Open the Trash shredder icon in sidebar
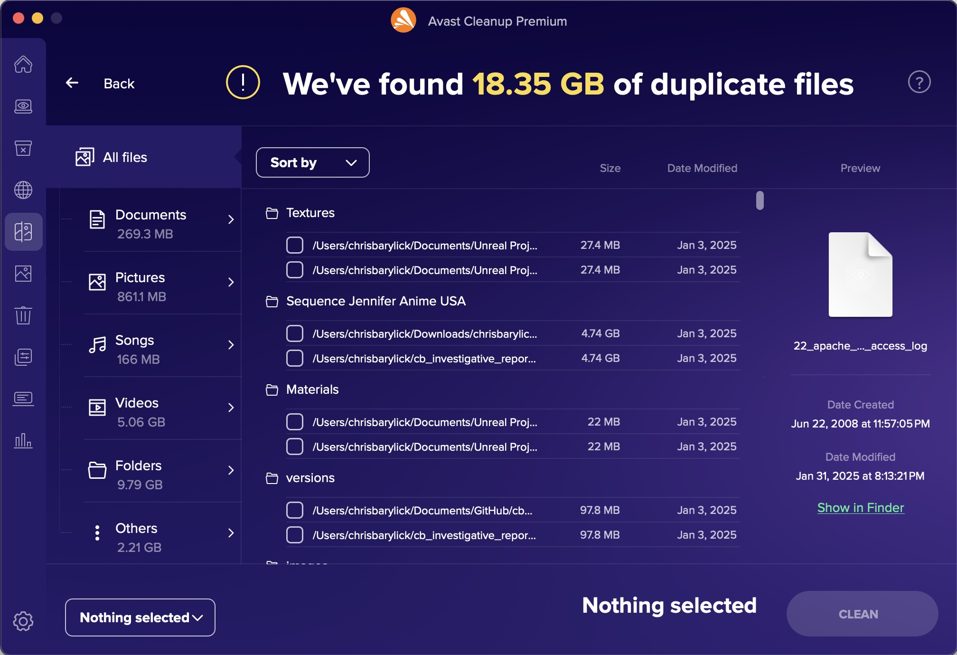This screenshot has height=655, width=957. tap(23, 315)
